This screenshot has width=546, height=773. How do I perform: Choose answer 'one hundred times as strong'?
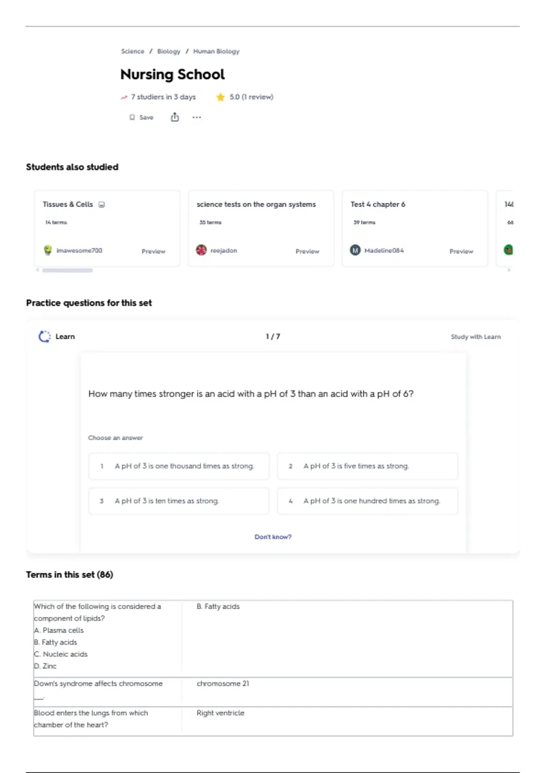pos(367,501)
